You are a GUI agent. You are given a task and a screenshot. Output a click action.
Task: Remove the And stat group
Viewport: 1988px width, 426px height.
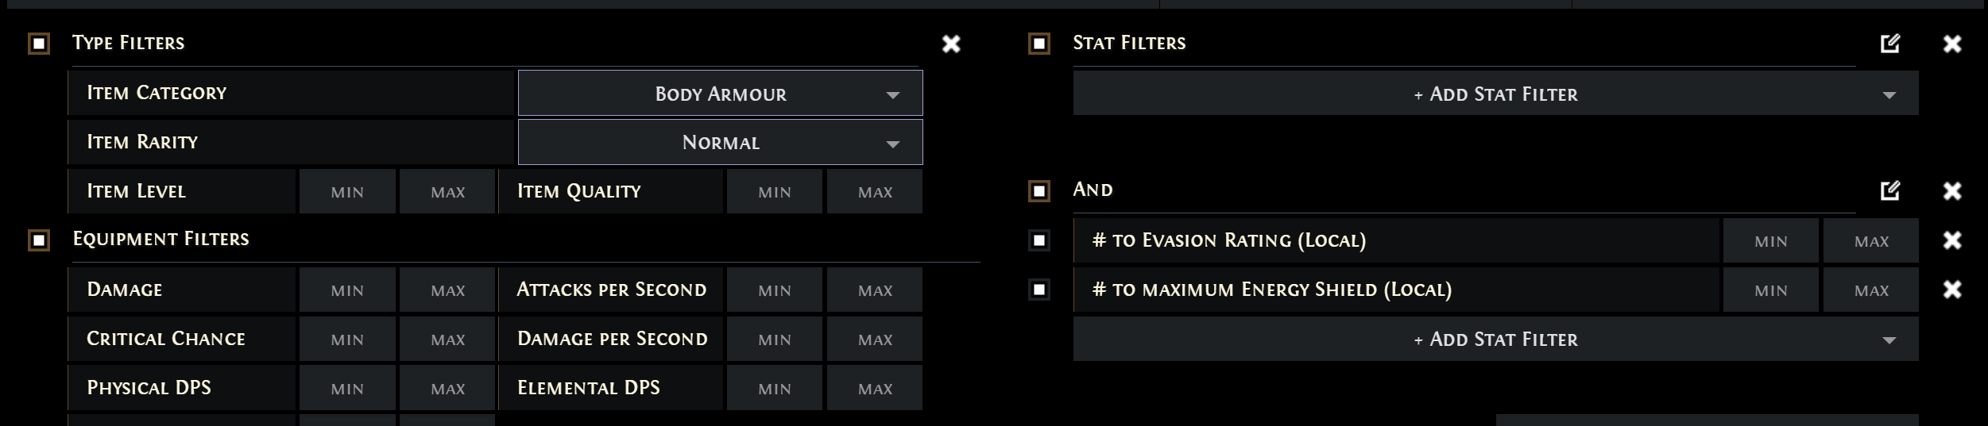[1952, 190]
